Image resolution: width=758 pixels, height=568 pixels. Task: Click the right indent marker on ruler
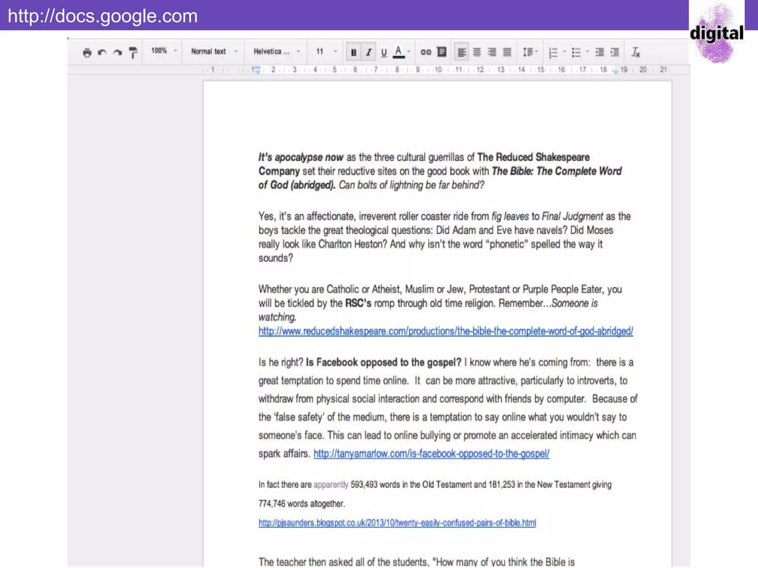(x=615, y=71)
